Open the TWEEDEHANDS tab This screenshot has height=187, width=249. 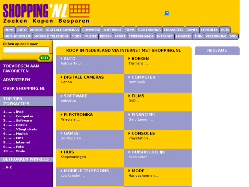[141, 36]
